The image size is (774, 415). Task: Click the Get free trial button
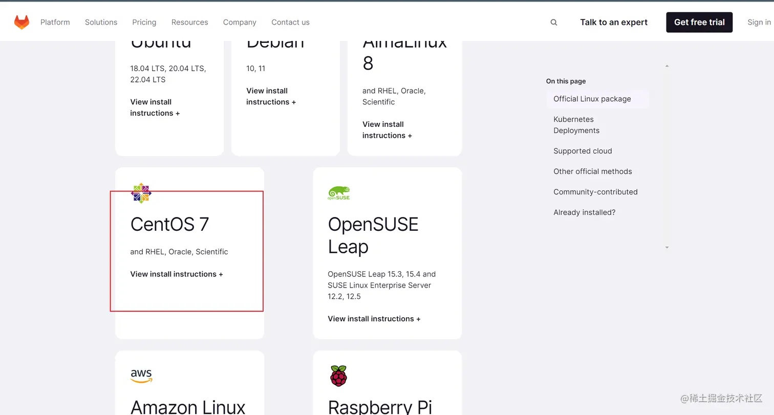tap(699, 22)
